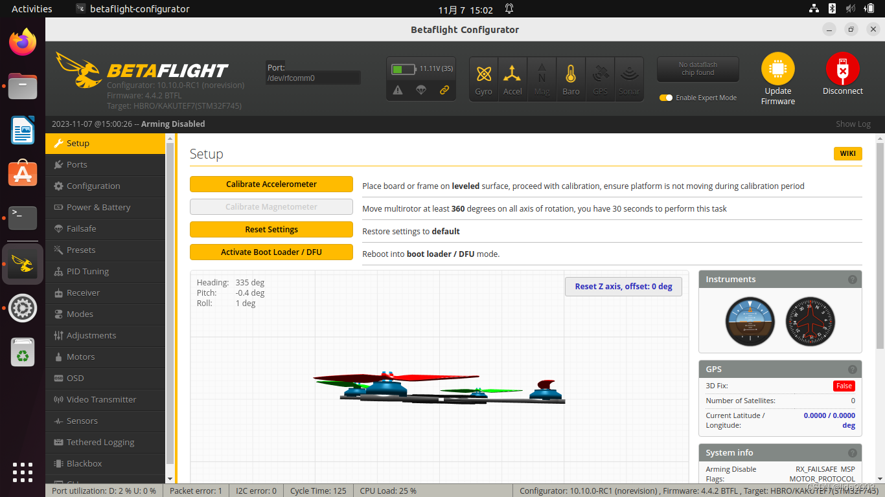Open the Setup tab

[105, 144]
